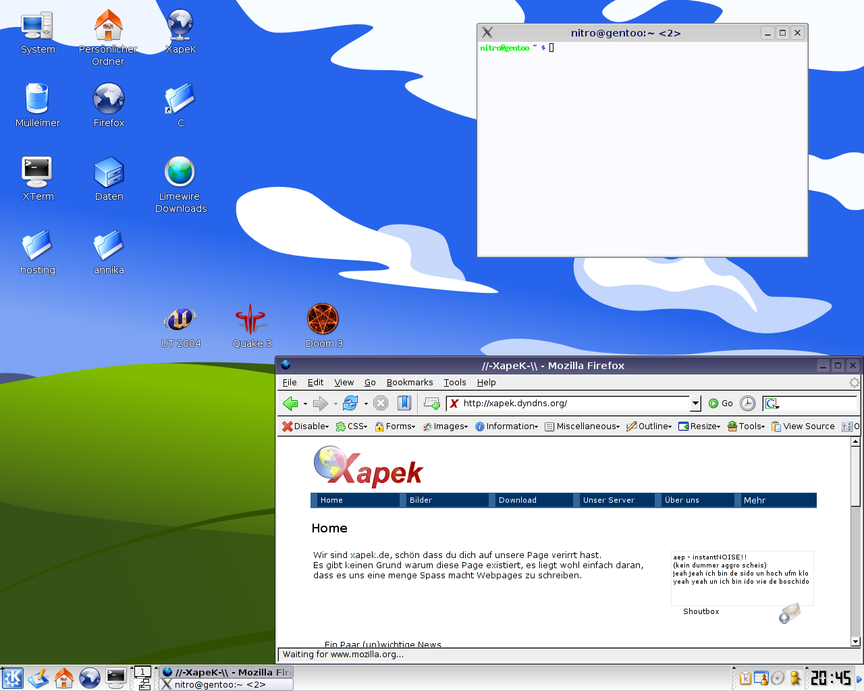
Task: Open the C folder shortcut on desktop
Action: click(x=180, y=105)
